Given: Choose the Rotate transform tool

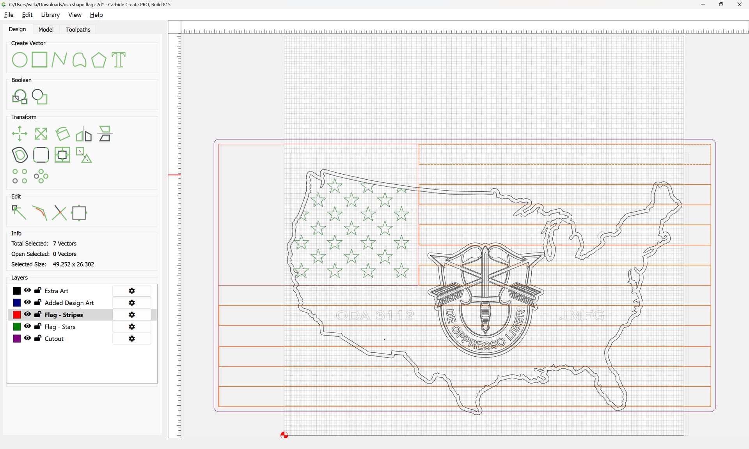Looking at the screenshot, I should (62, 134).
